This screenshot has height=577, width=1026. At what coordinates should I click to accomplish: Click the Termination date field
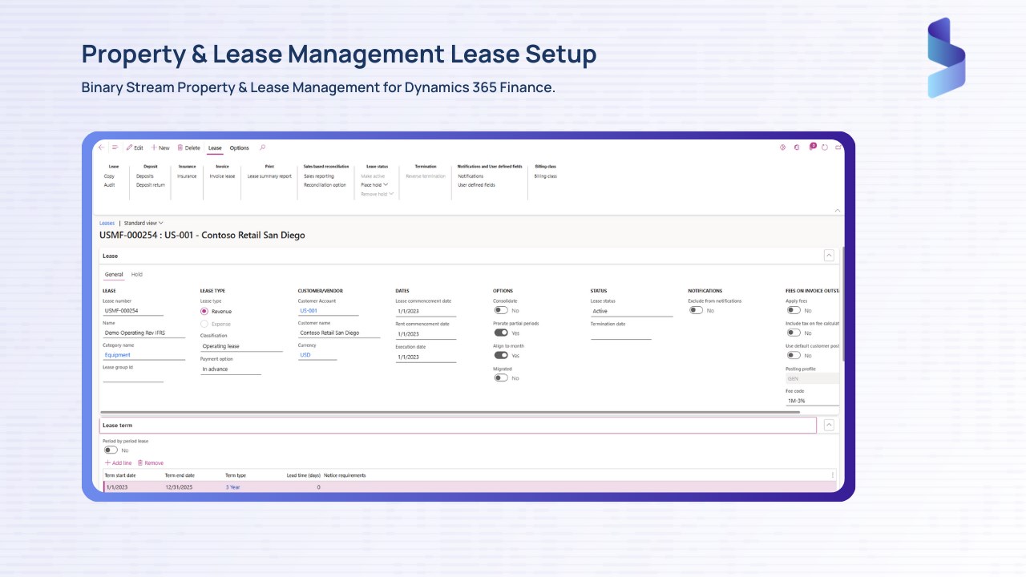click(x=621, y=334)
